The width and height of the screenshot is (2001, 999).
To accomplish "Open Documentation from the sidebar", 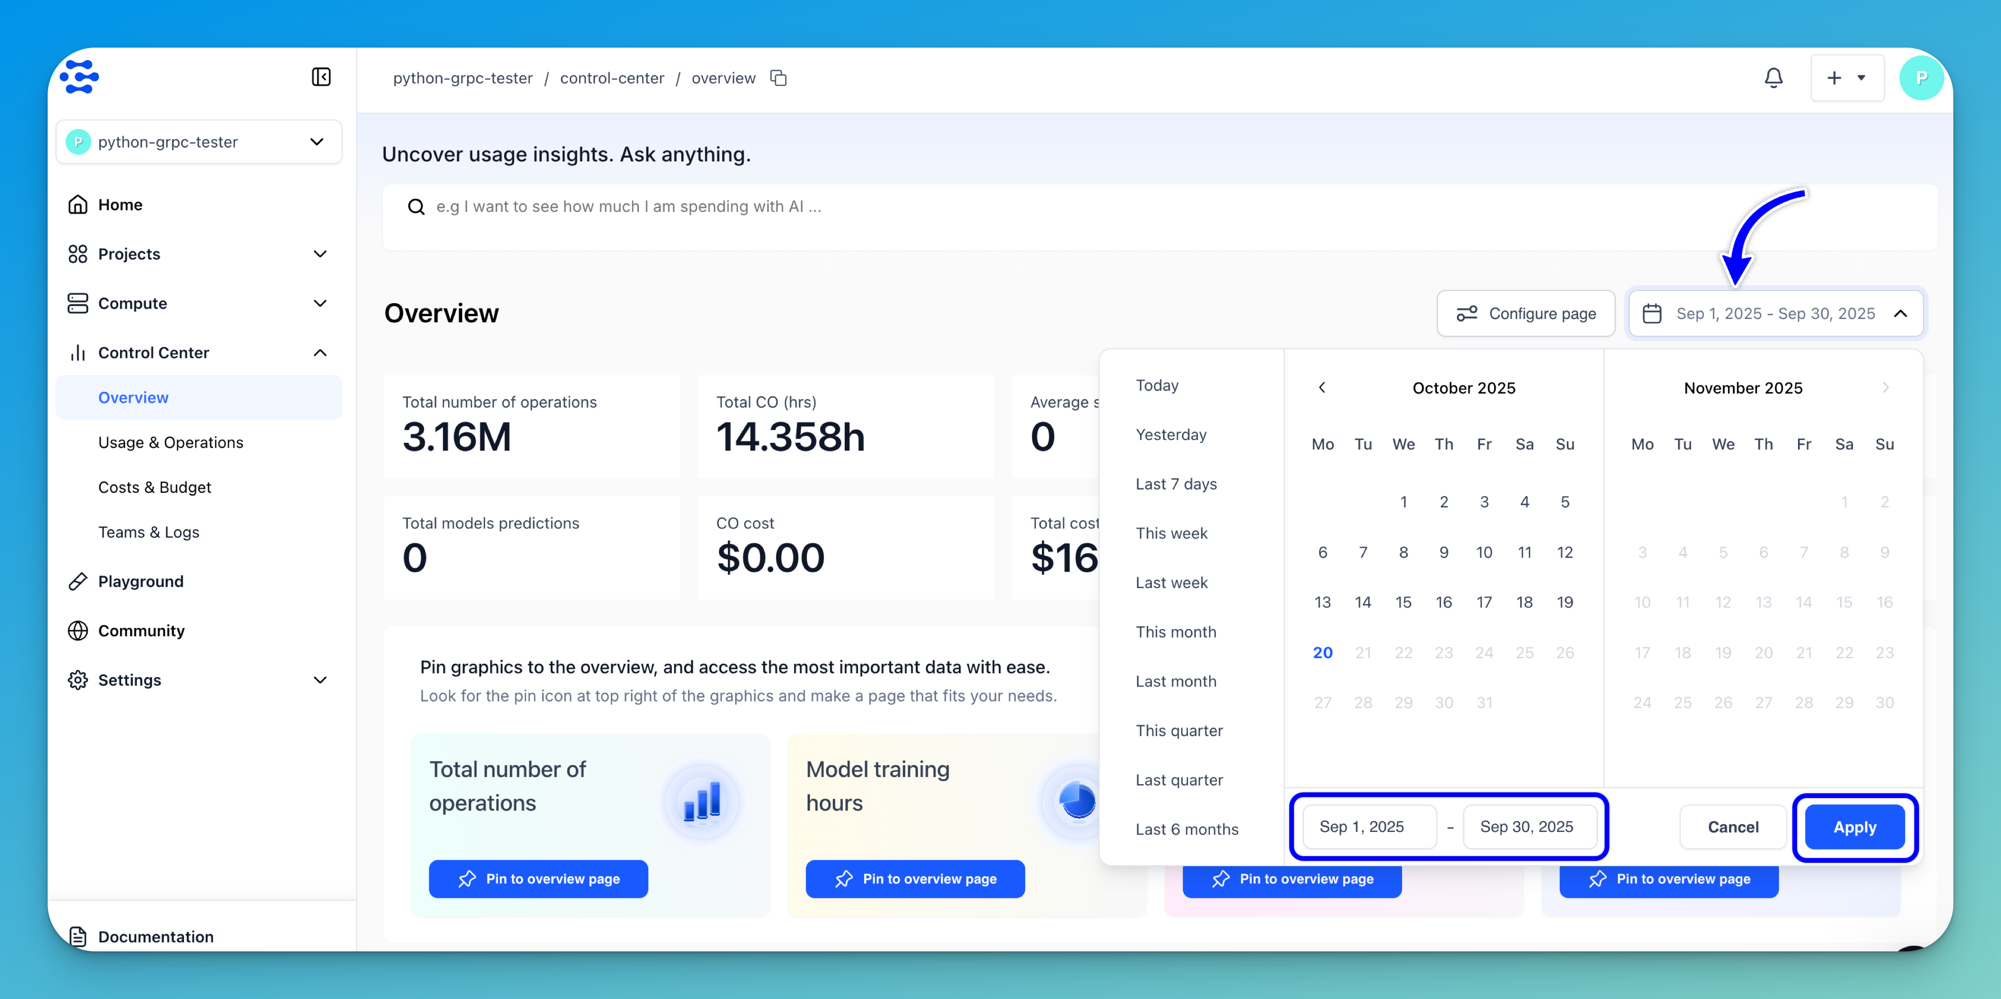I will click(x=155, y=936).
